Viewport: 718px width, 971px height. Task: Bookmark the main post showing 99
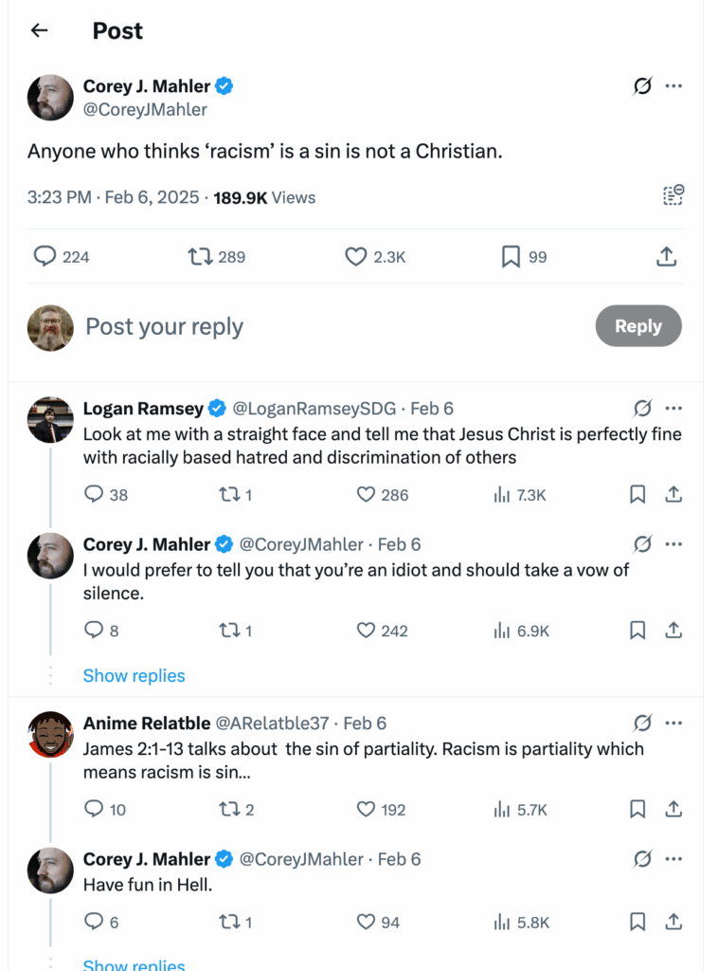pos(524,256)
